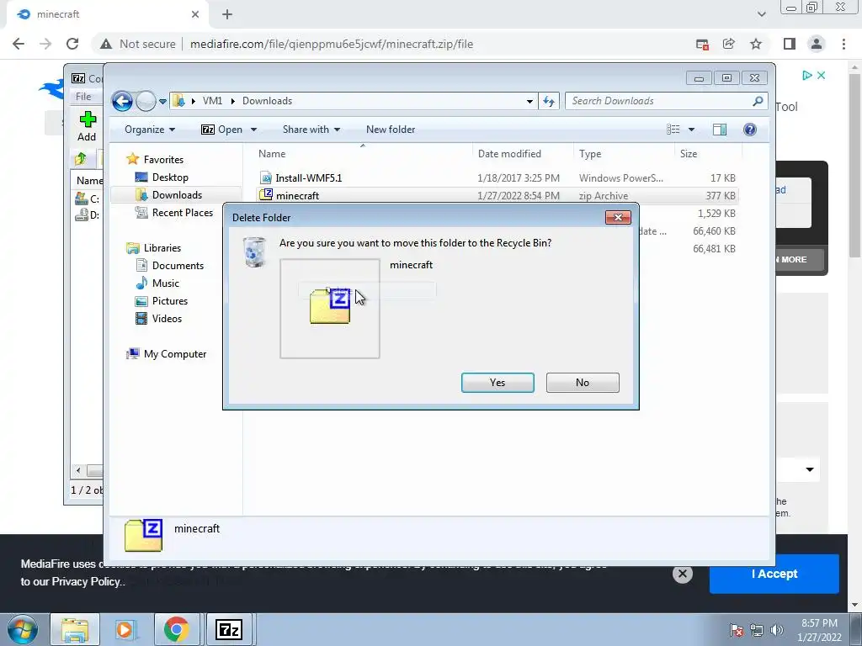
Task: Click the search magnifier icon in Explorer
Action: [758, 101]
